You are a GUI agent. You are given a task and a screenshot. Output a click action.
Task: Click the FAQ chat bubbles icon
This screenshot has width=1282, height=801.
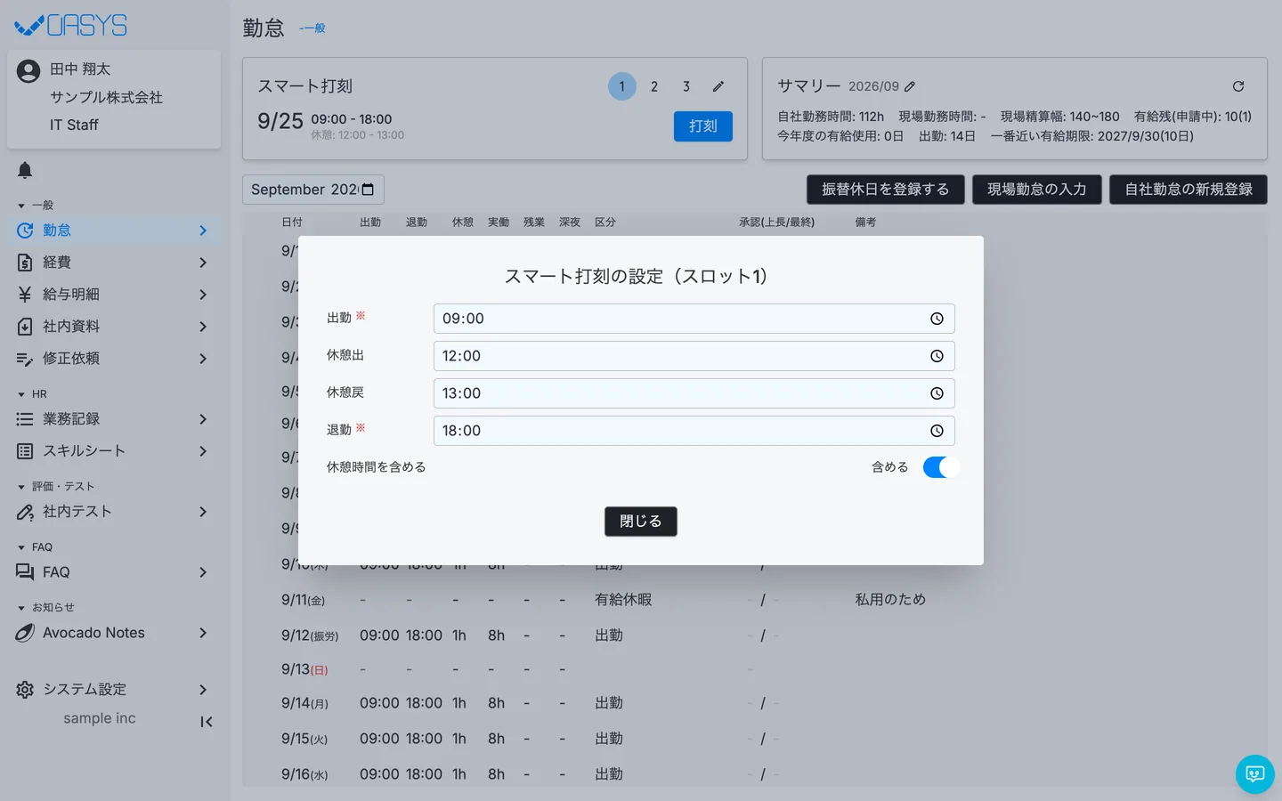25,572
